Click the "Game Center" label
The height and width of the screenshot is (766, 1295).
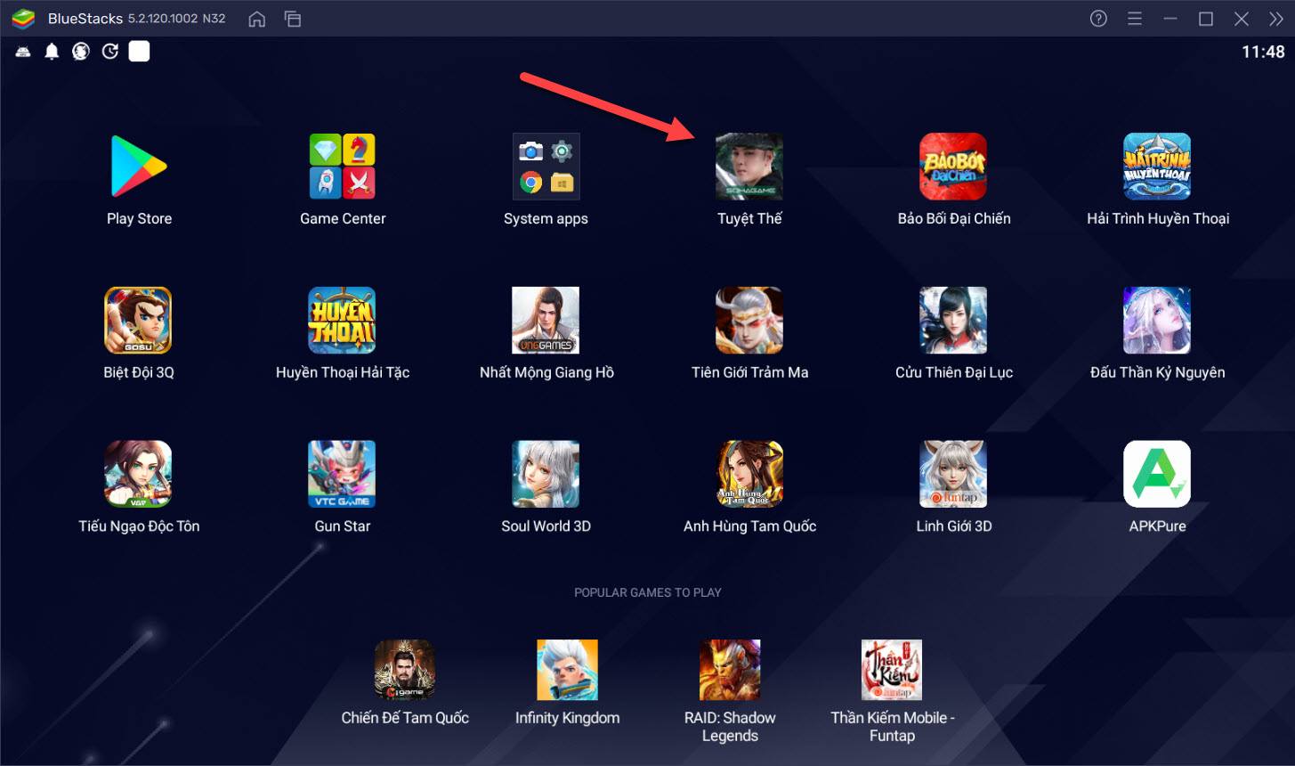(x=343, y=218)
